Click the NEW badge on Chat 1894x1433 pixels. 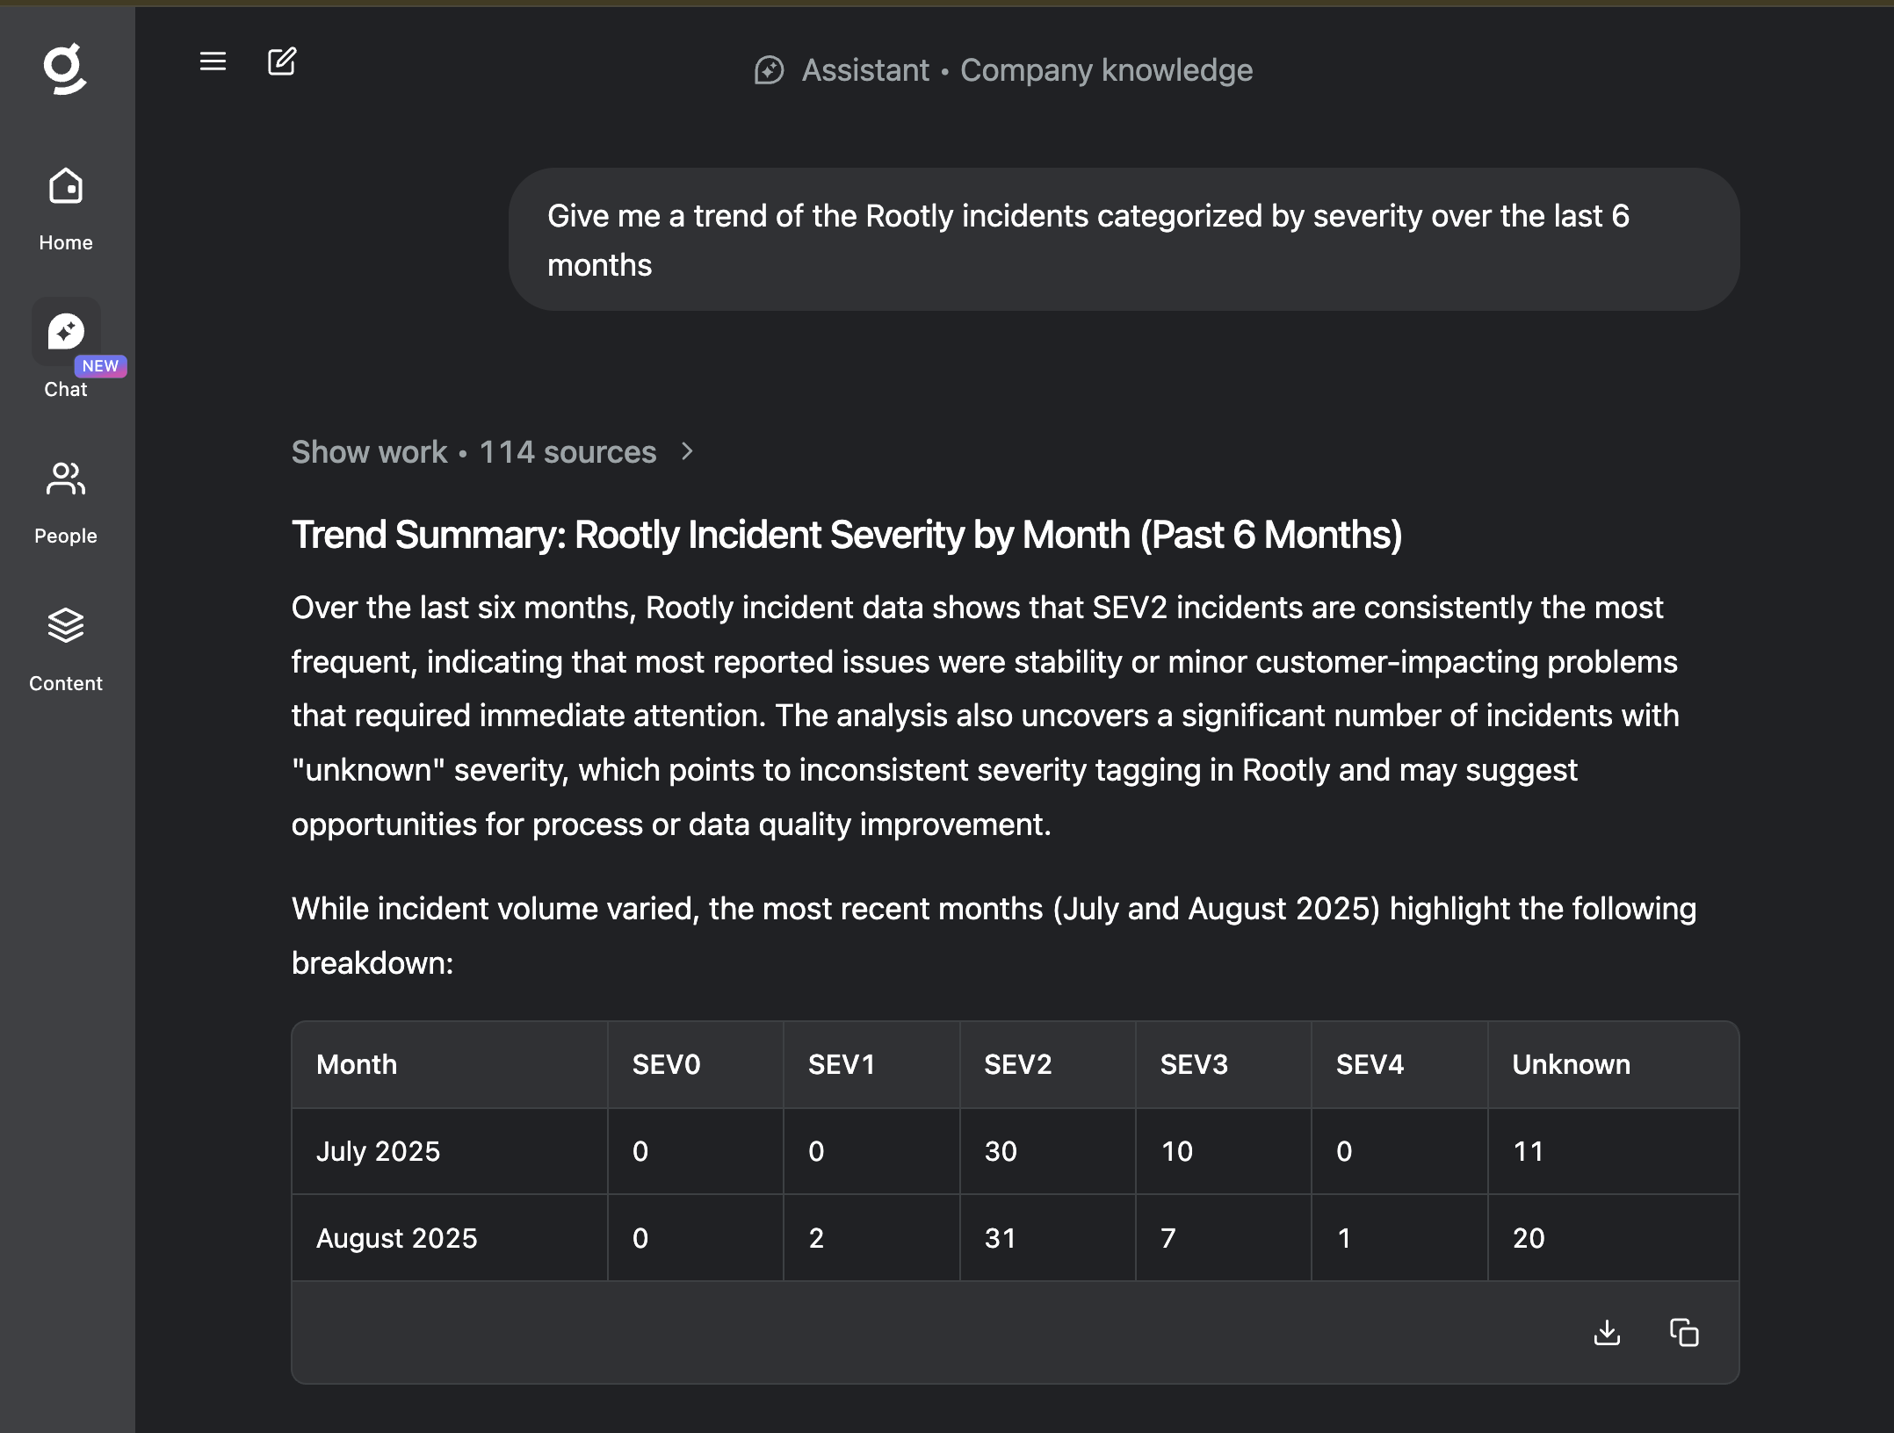pos(101,366)
